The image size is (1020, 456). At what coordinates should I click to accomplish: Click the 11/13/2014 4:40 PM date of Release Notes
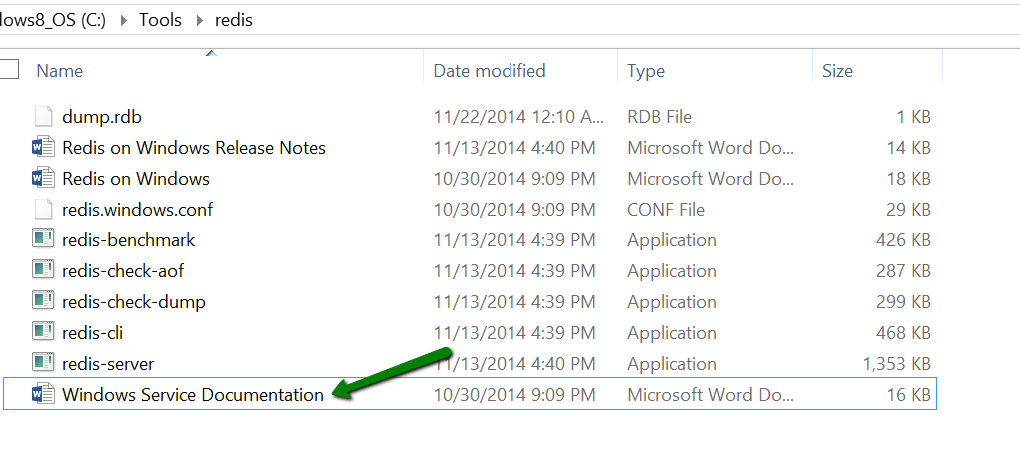tap(514, 148)
